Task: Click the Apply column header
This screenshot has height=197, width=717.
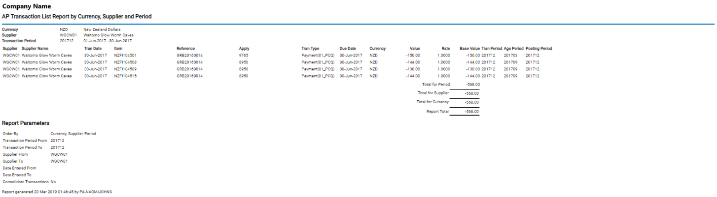Action: click(244, 49)
